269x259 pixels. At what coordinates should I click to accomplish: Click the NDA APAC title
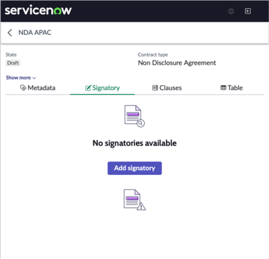[35, 32]
